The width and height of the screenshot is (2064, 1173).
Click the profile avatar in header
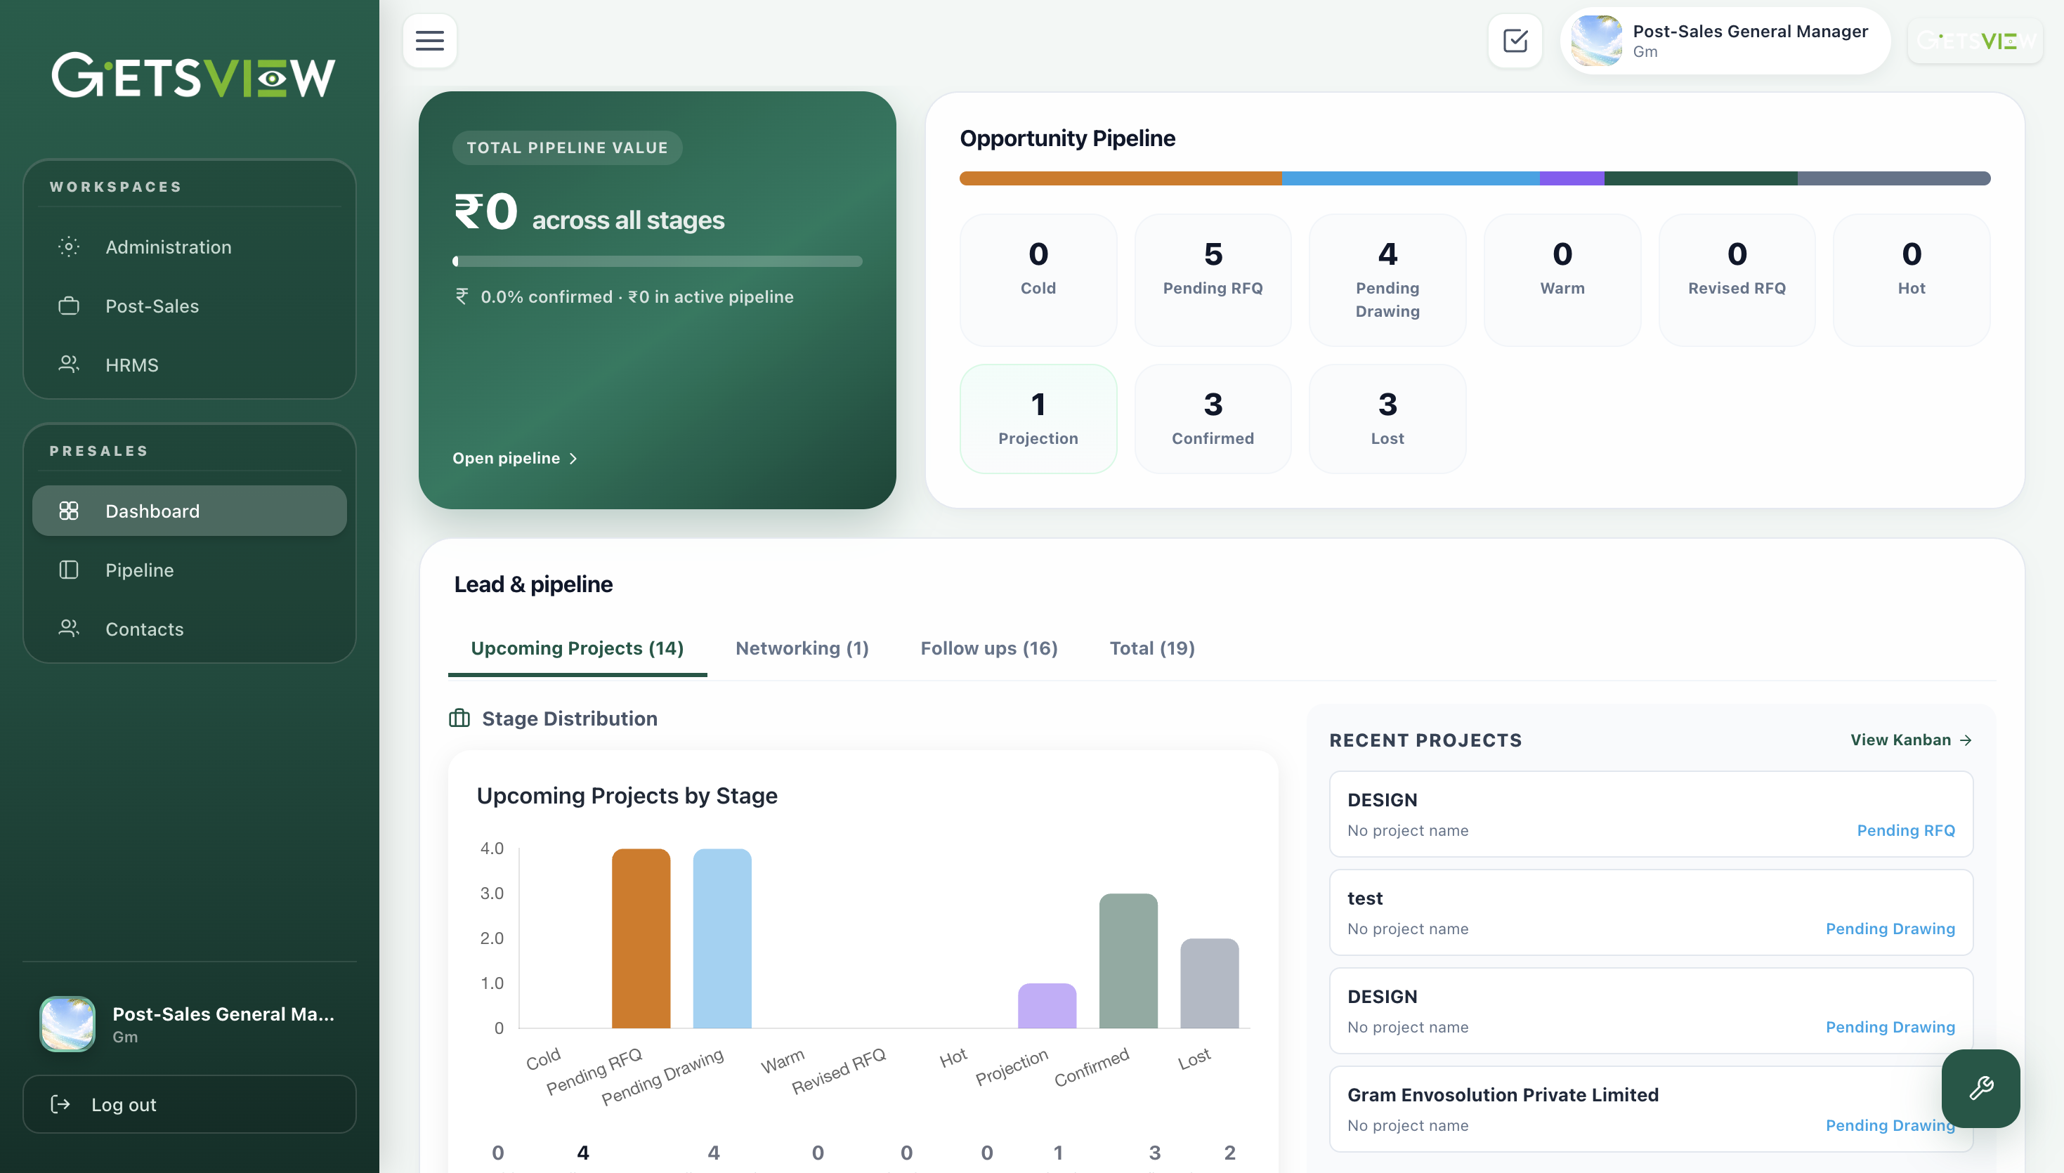coord(1596,40)
